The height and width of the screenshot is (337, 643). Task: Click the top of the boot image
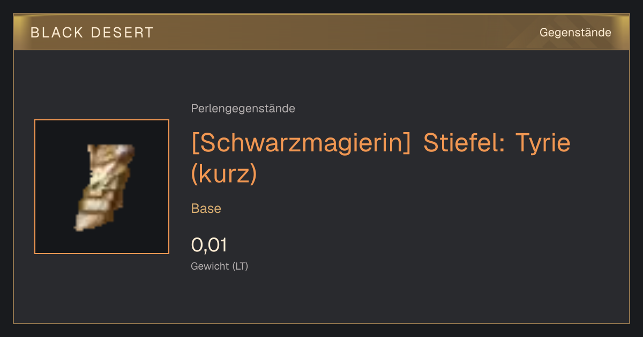pos(111,150)
